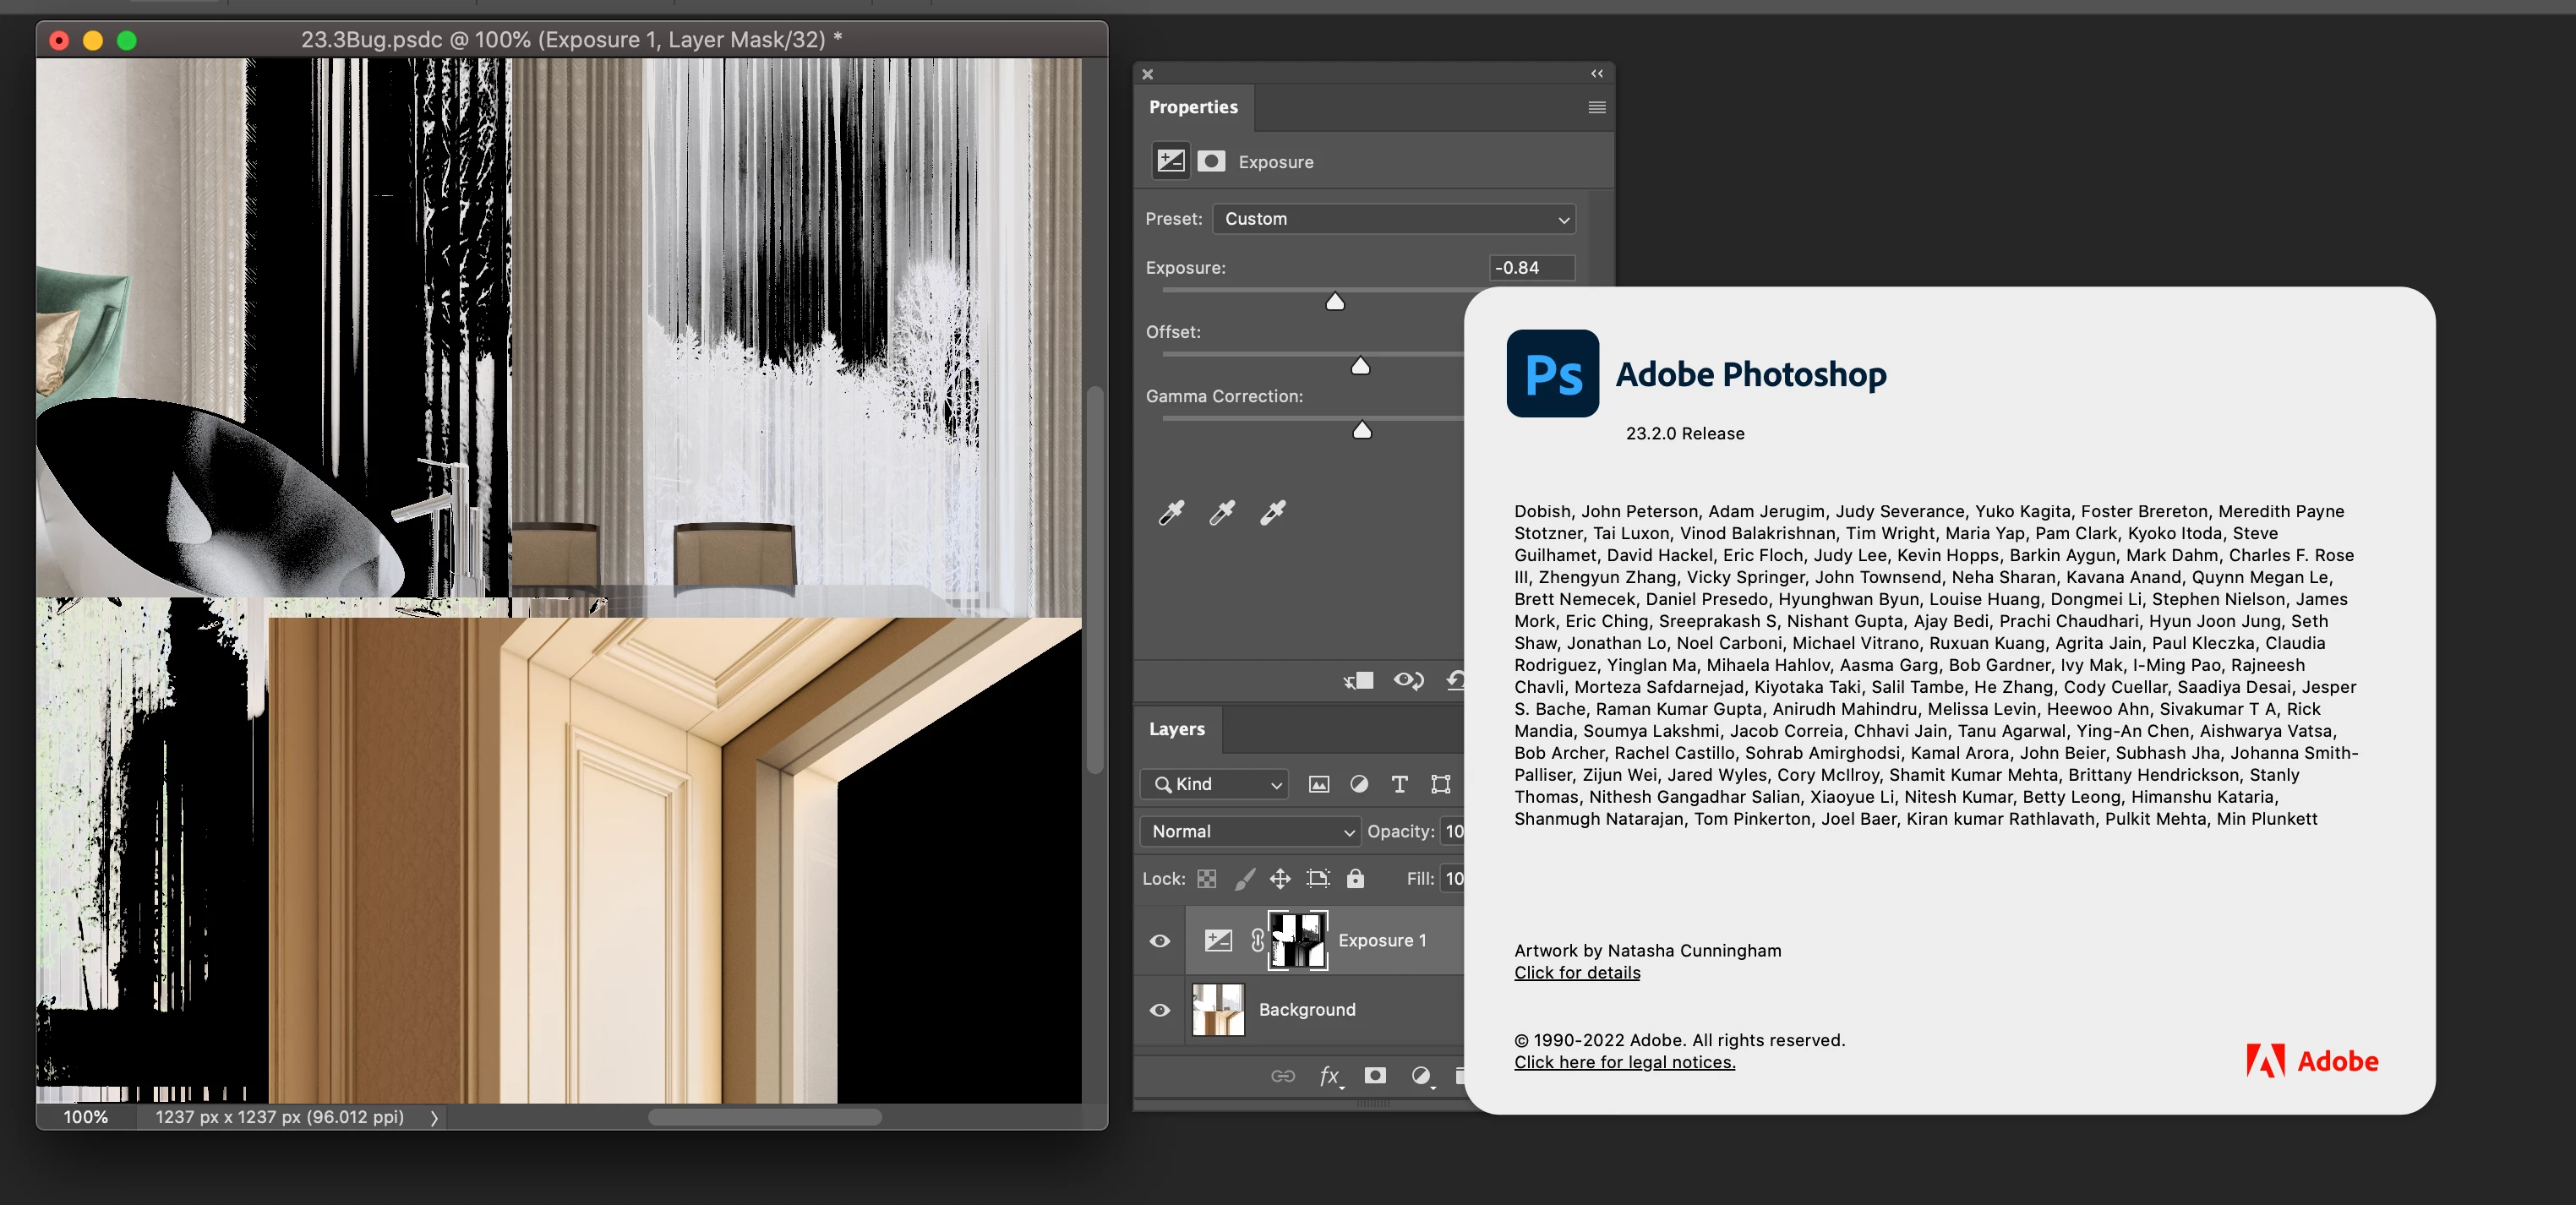Toggle lock all padlock icon
Viewport: 2576px width, 1205px height.
tap(1355, 878)
